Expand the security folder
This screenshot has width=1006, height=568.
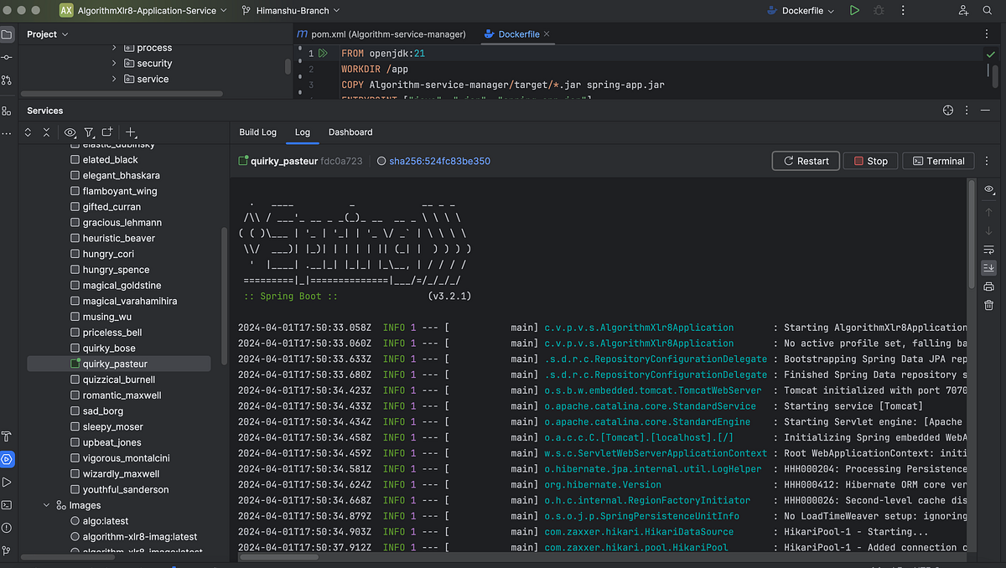click(x=114, y=63)
